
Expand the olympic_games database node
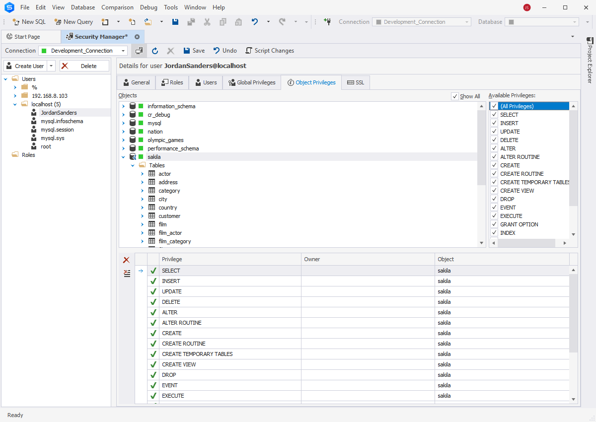(123, 140)
